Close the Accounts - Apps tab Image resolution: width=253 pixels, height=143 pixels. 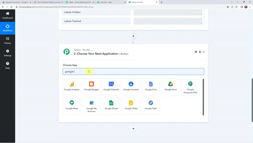[125, 2]
